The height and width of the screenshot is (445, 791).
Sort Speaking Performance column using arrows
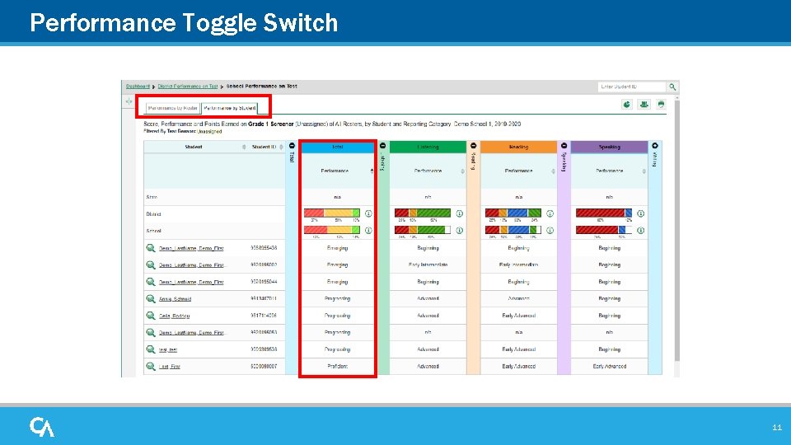[x=644, y=171]
